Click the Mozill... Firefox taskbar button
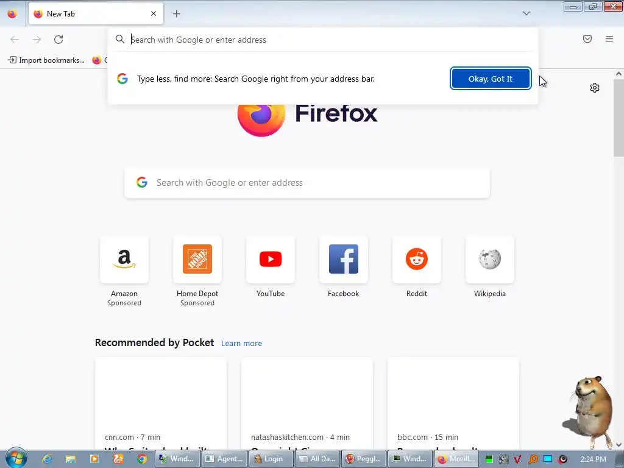The width and height of the screenshot is (624, 468). tap(456, 459)
